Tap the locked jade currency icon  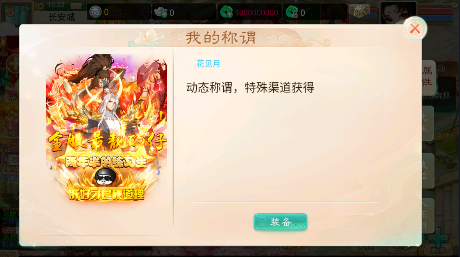tap(292, 13)
